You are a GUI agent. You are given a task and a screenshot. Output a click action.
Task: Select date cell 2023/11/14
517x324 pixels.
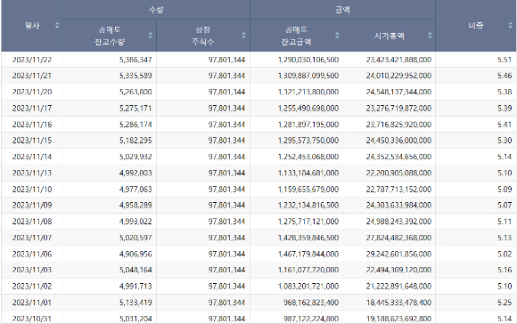[32, 157]
